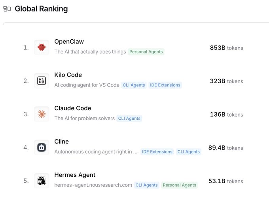Open the Claude Code app title
This screenshot has width=269, height=203.
tap(73, 108)
